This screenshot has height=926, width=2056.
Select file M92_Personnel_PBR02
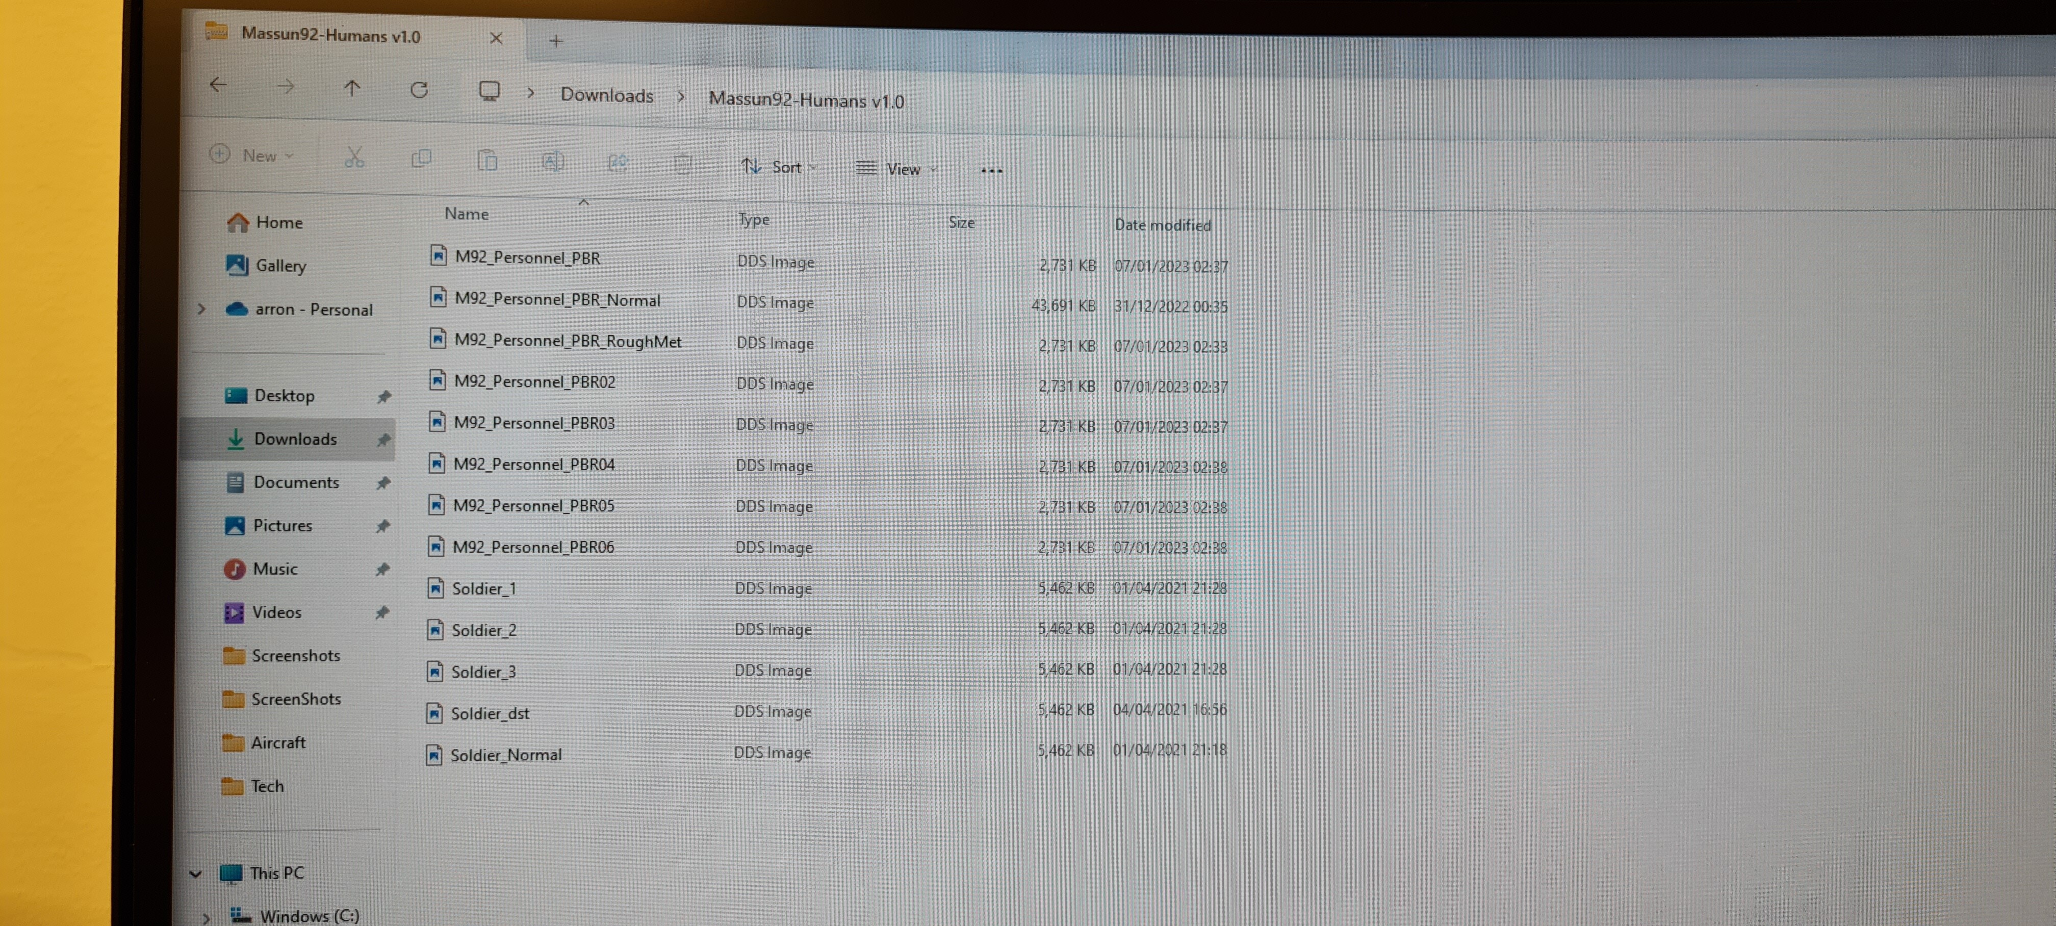click(522, 381)
